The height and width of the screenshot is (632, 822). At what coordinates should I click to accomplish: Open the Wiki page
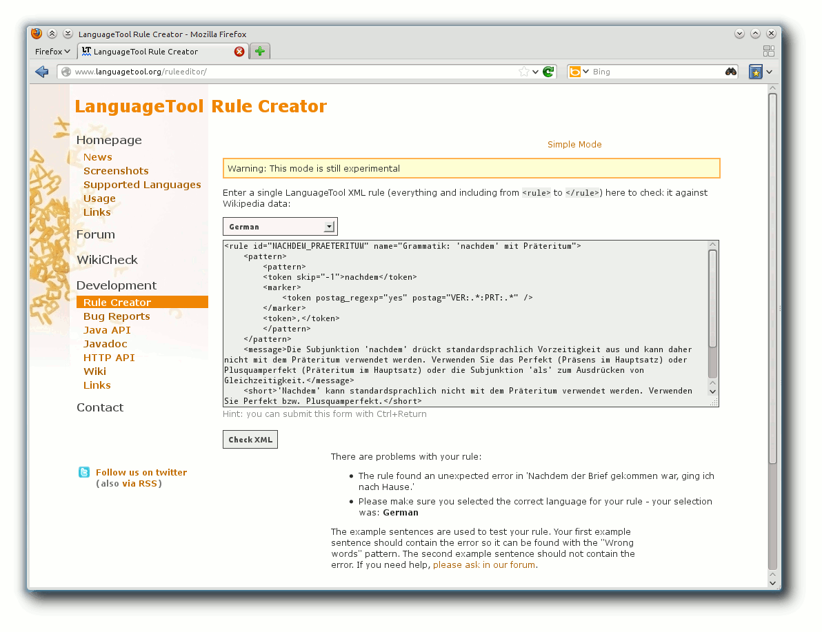pos(95,371)
